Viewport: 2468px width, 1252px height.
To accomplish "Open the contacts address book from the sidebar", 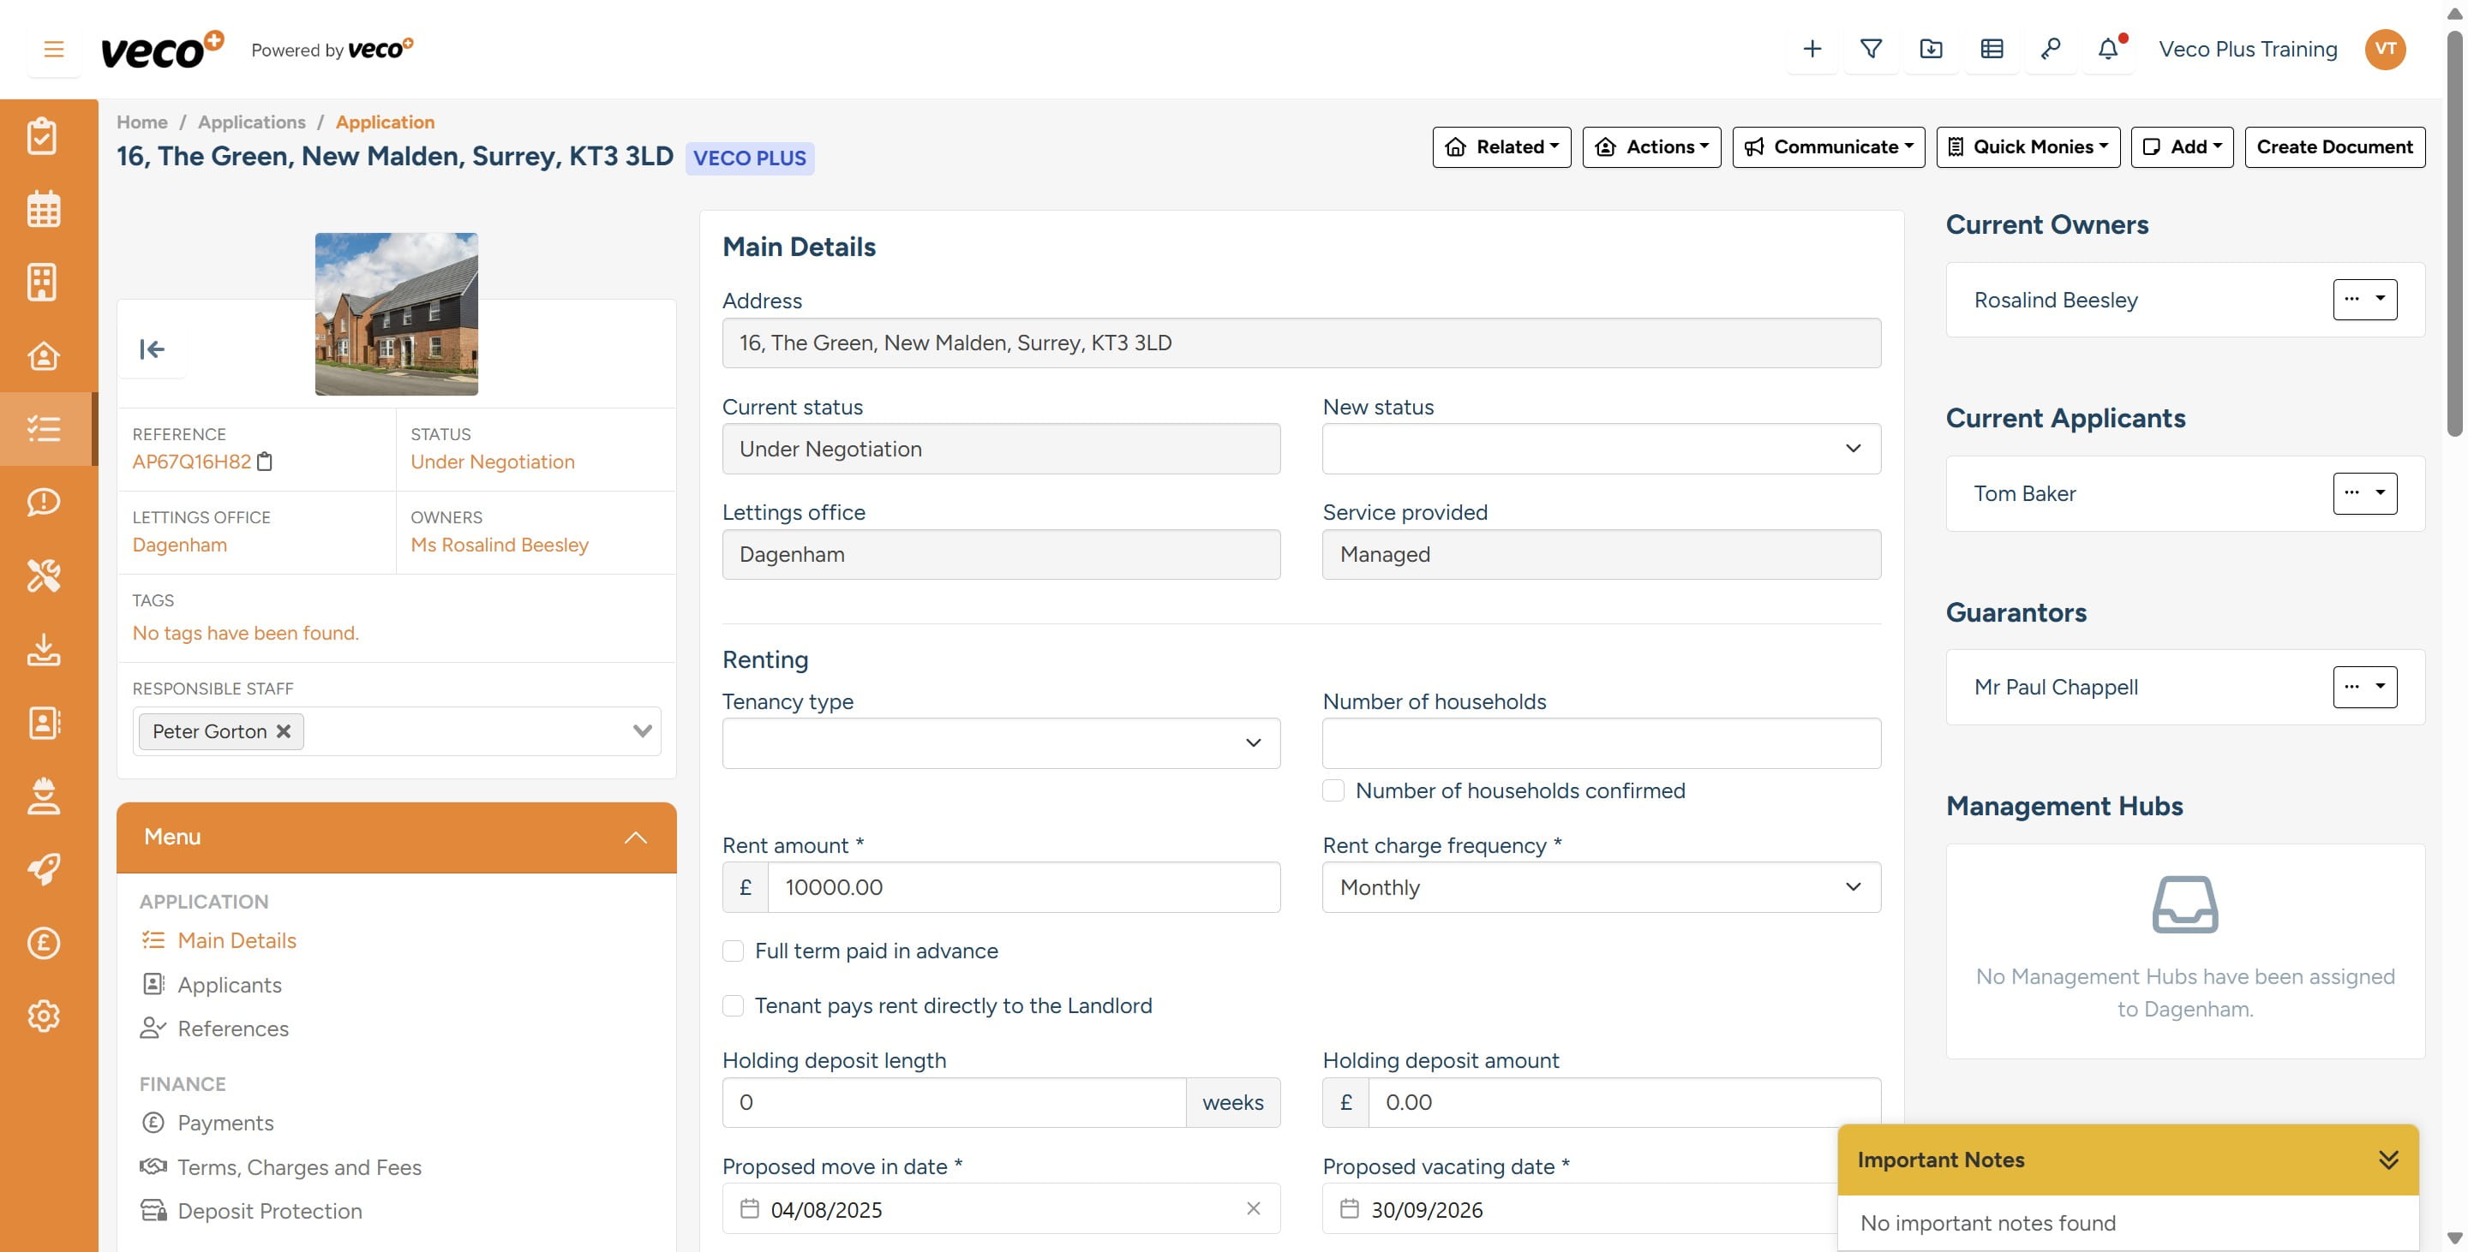I will click(44, 723).
